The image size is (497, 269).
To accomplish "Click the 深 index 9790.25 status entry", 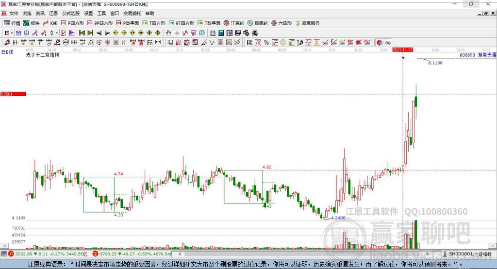I will (x=132, y=254).
